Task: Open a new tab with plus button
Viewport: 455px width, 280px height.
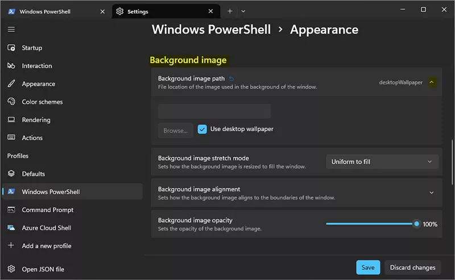Action: coord(230,11)
